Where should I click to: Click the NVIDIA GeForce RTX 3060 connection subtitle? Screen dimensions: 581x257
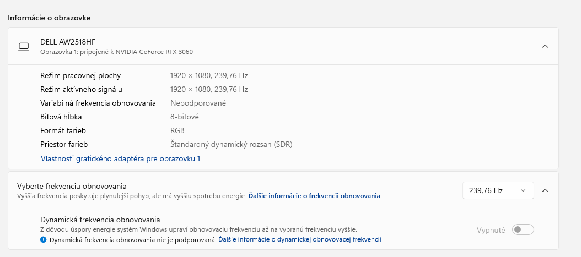tap(116, 52)
